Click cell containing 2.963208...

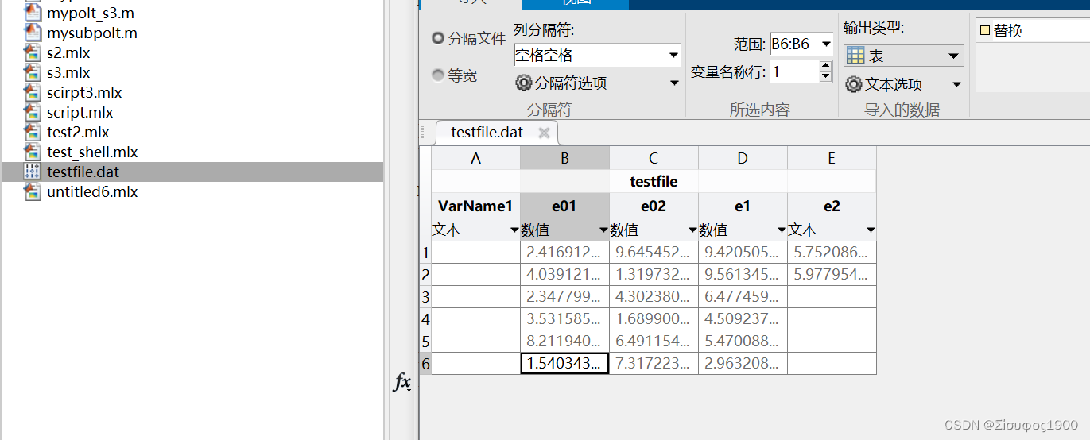pyautogui.click(x=743, y=364)
